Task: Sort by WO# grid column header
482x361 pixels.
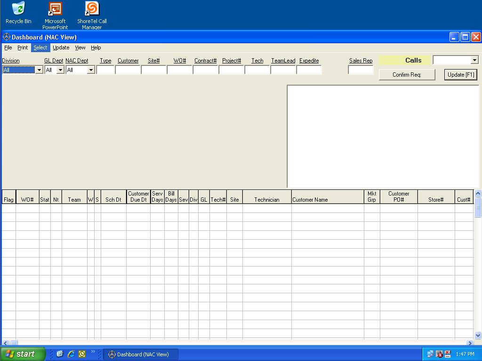Action: pos(27,197)
